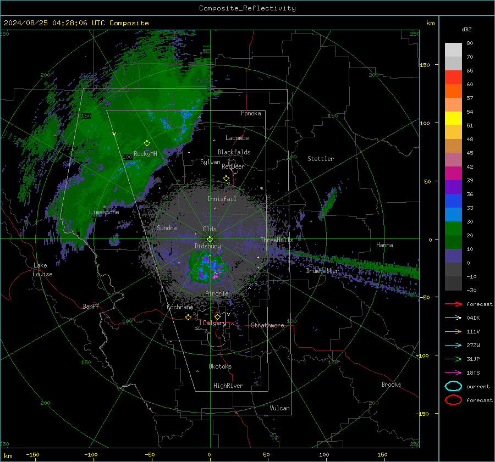
Task: Click the RockyMH label
Action: click(x=145, y=154)
